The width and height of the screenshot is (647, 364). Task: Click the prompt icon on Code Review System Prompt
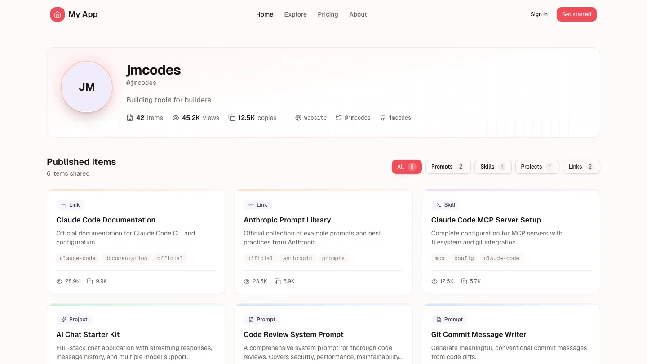pyautogui.click(x=251, y=320)
